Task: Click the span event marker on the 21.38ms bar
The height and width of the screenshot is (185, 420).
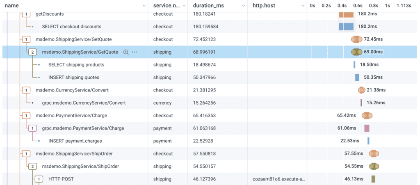Action: point(361,90)
